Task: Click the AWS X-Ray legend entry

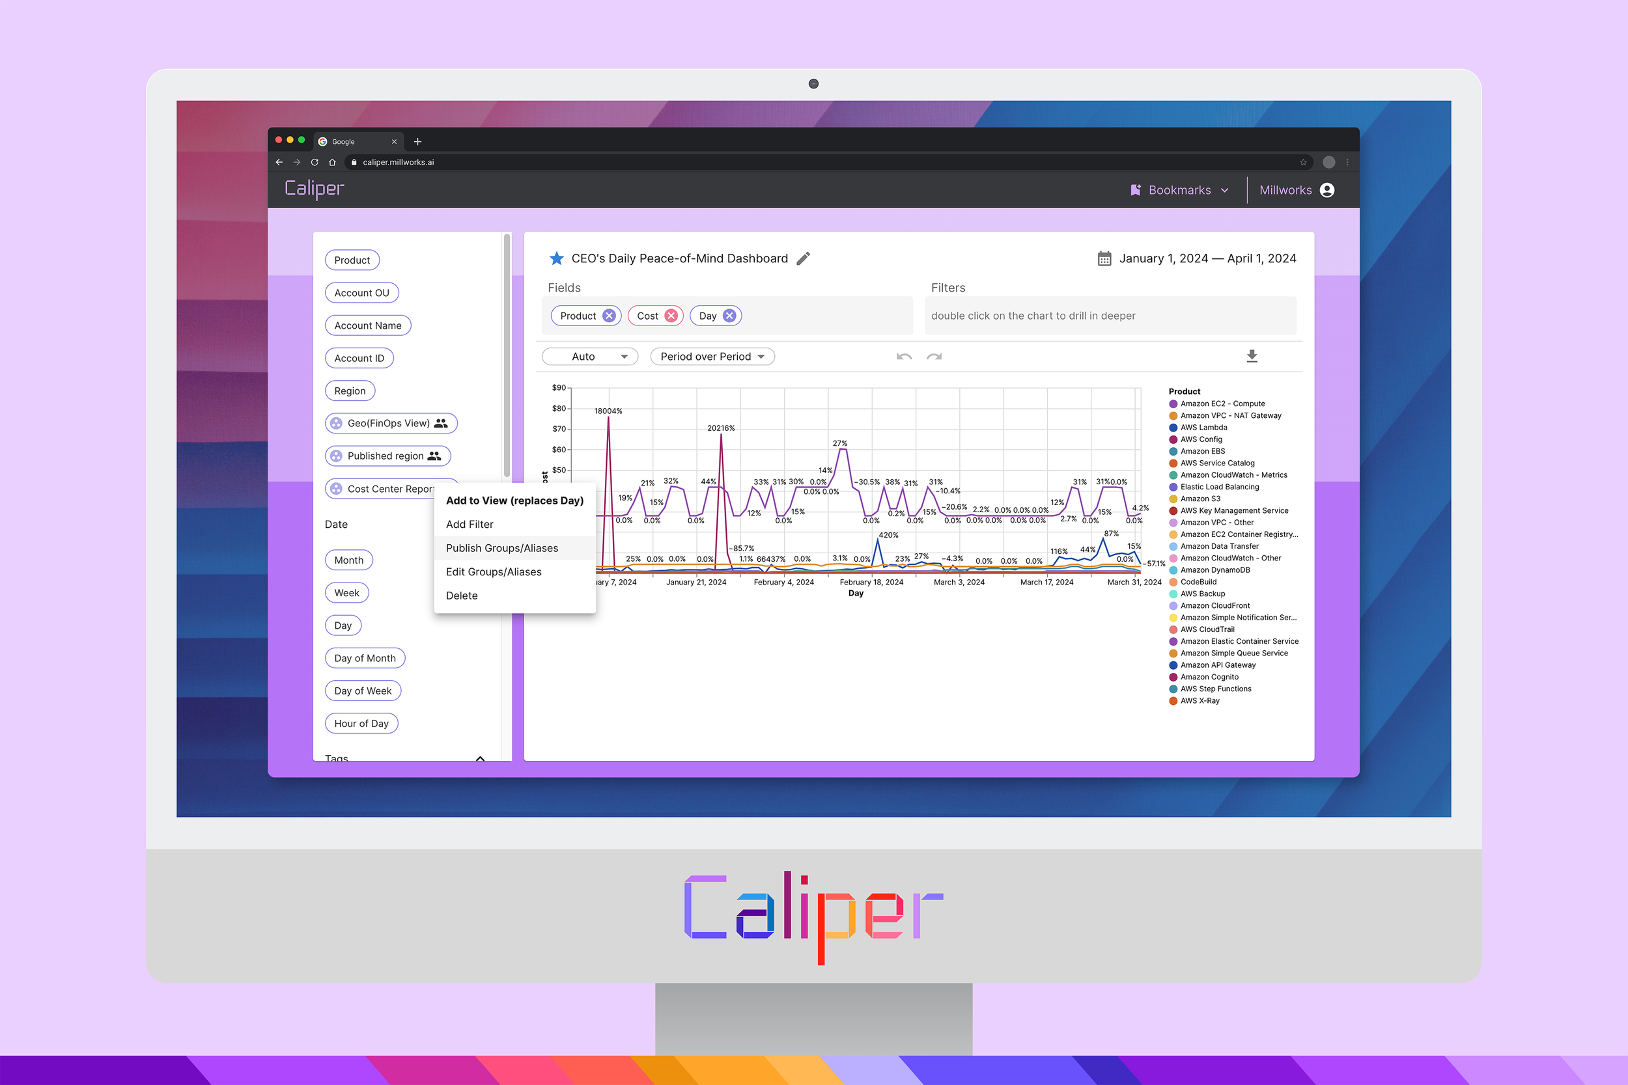Action: [x=1195, y=701]
